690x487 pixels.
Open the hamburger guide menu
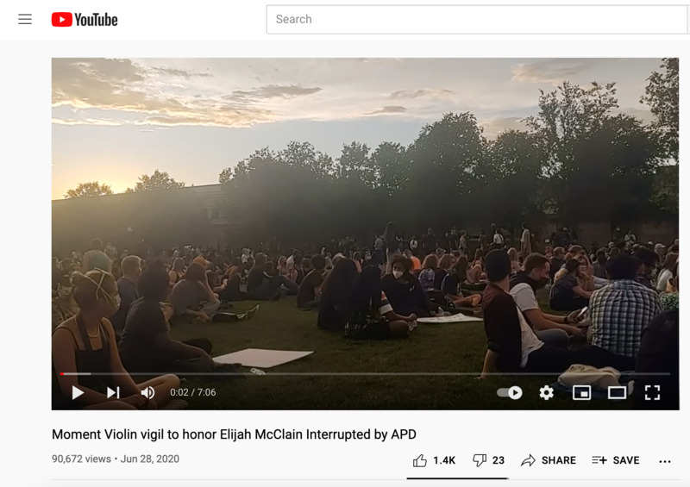[x=25, y=19]
